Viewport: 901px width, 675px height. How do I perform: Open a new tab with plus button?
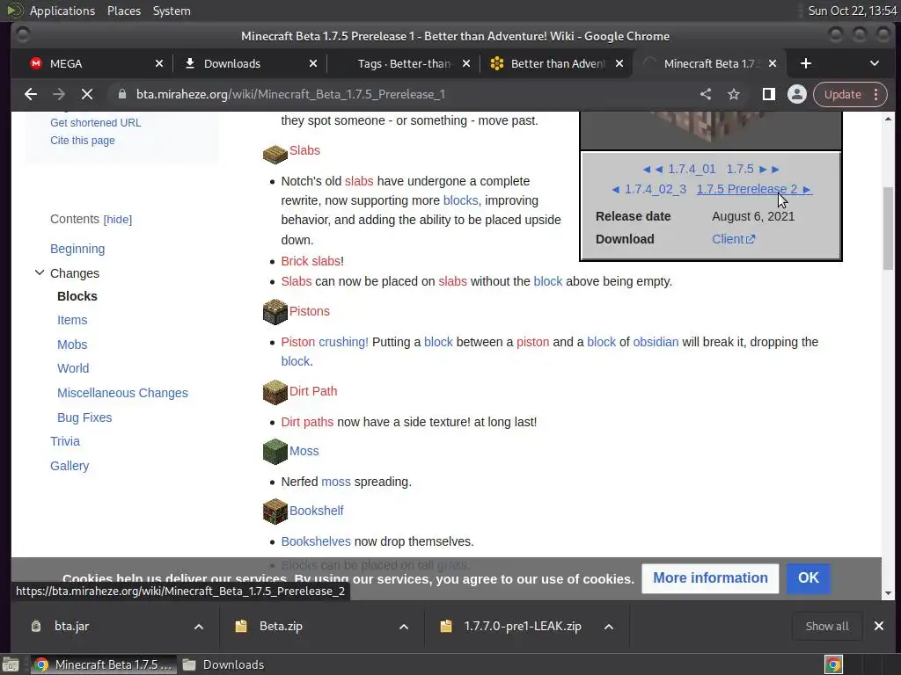coord(806,63)
